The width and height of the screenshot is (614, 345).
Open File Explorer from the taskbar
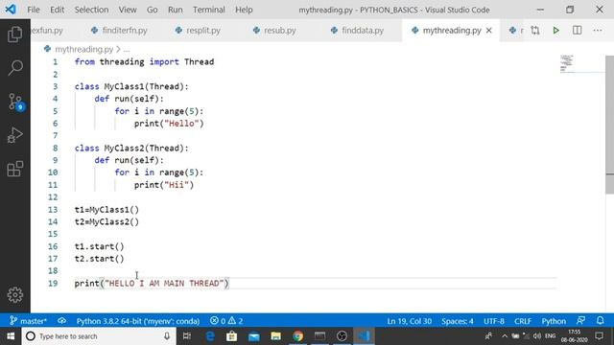click(x=275, y=336)
